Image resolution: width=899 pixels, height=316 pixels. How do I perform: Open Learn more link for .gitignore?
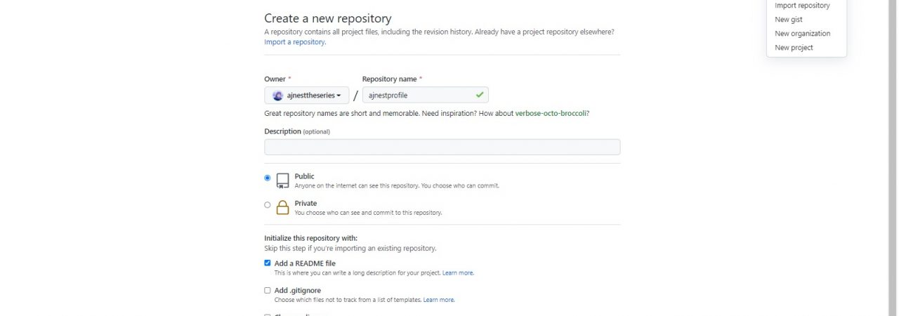(438, 300)
